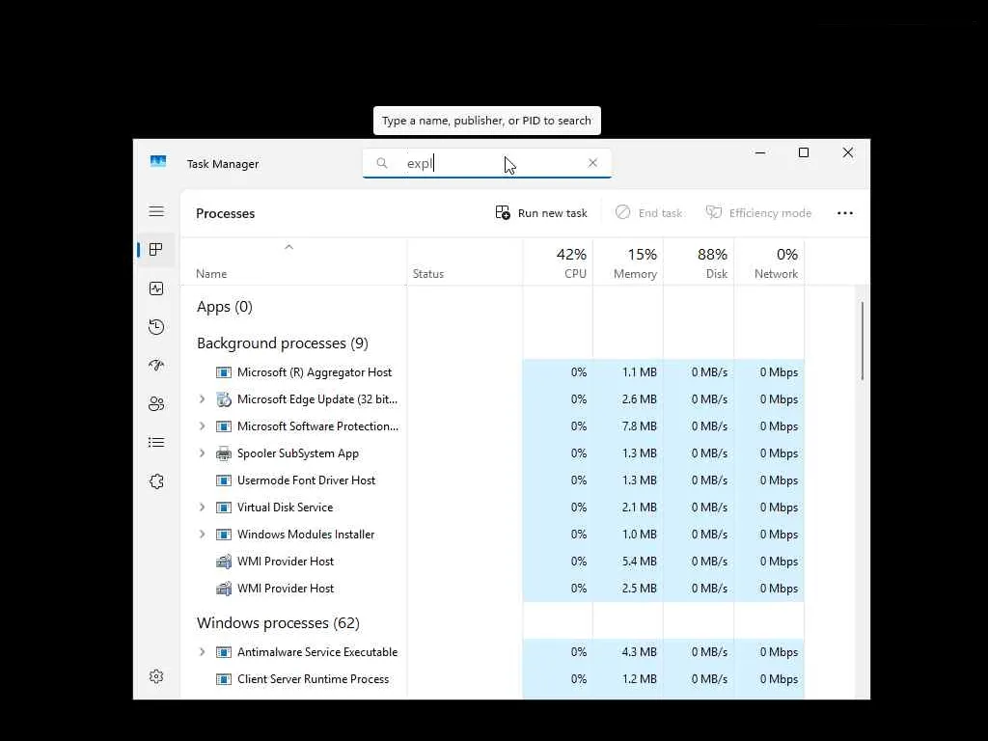Click the Windows Modules Installer icon
Viewport: 988px width, 741px height.
point(224,535)
